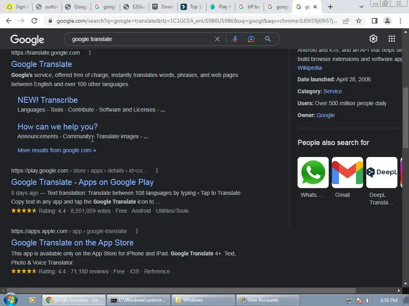Clear the search box with the X icon

[217, 39]
